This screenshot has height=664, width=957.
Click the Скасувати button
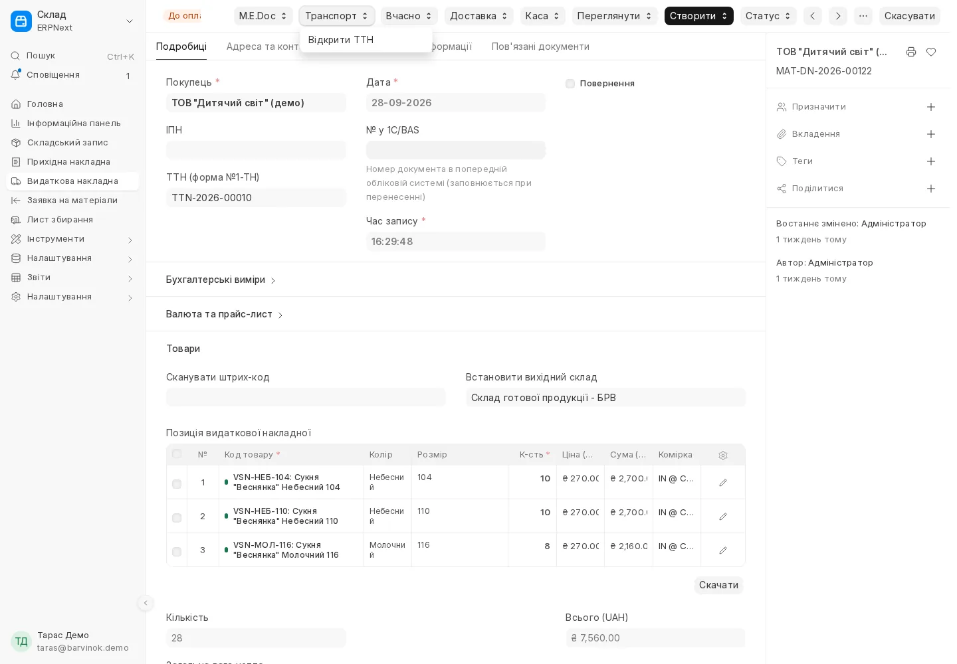[x=909, y=16]
